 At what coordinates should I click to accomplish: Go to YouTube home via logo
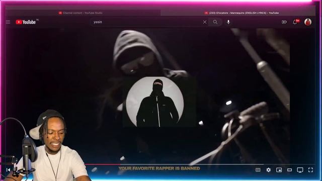pyautogui.click(x=26, y=22)
